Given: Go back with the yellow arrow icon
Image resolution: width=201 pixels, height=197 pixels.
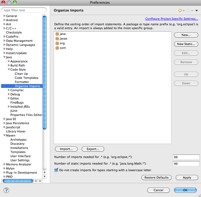Looking at the screenshot, I should coord(180,10).
